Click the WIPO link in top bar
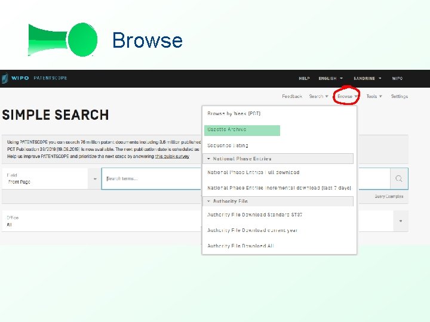Screen dimensions: 430x322 (x=397, y=78)
